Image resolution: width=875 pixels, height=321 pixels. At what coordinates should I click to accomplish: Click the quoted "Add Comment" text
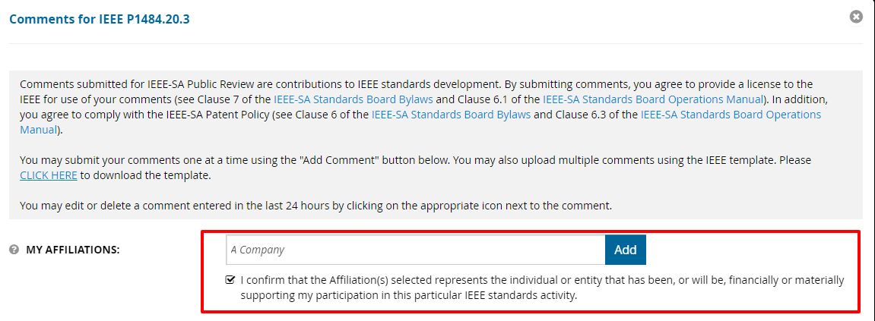click(339, 160)
